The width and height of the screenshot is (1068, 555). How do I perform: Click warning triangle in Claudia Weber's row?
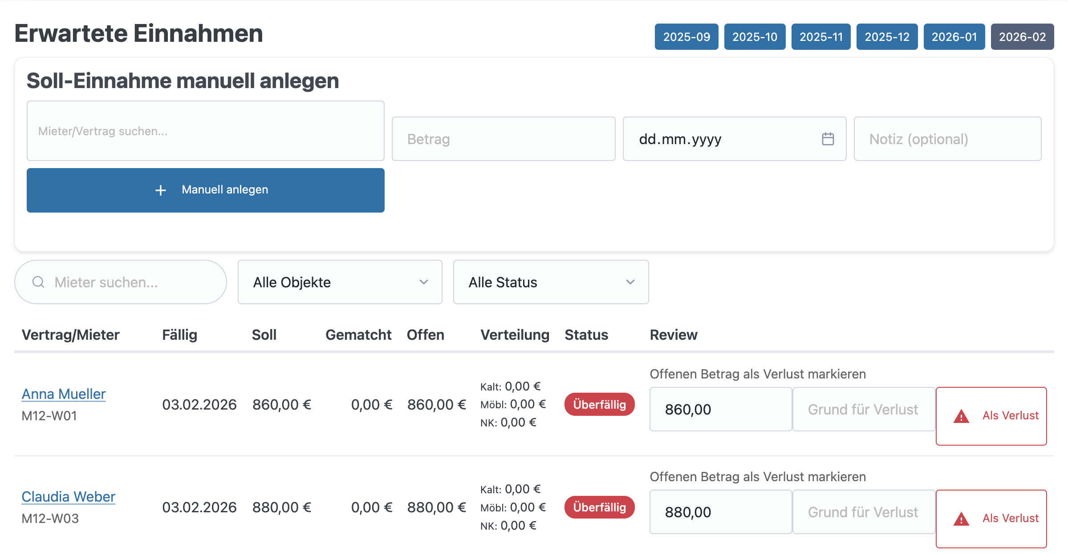click(961, 519)
